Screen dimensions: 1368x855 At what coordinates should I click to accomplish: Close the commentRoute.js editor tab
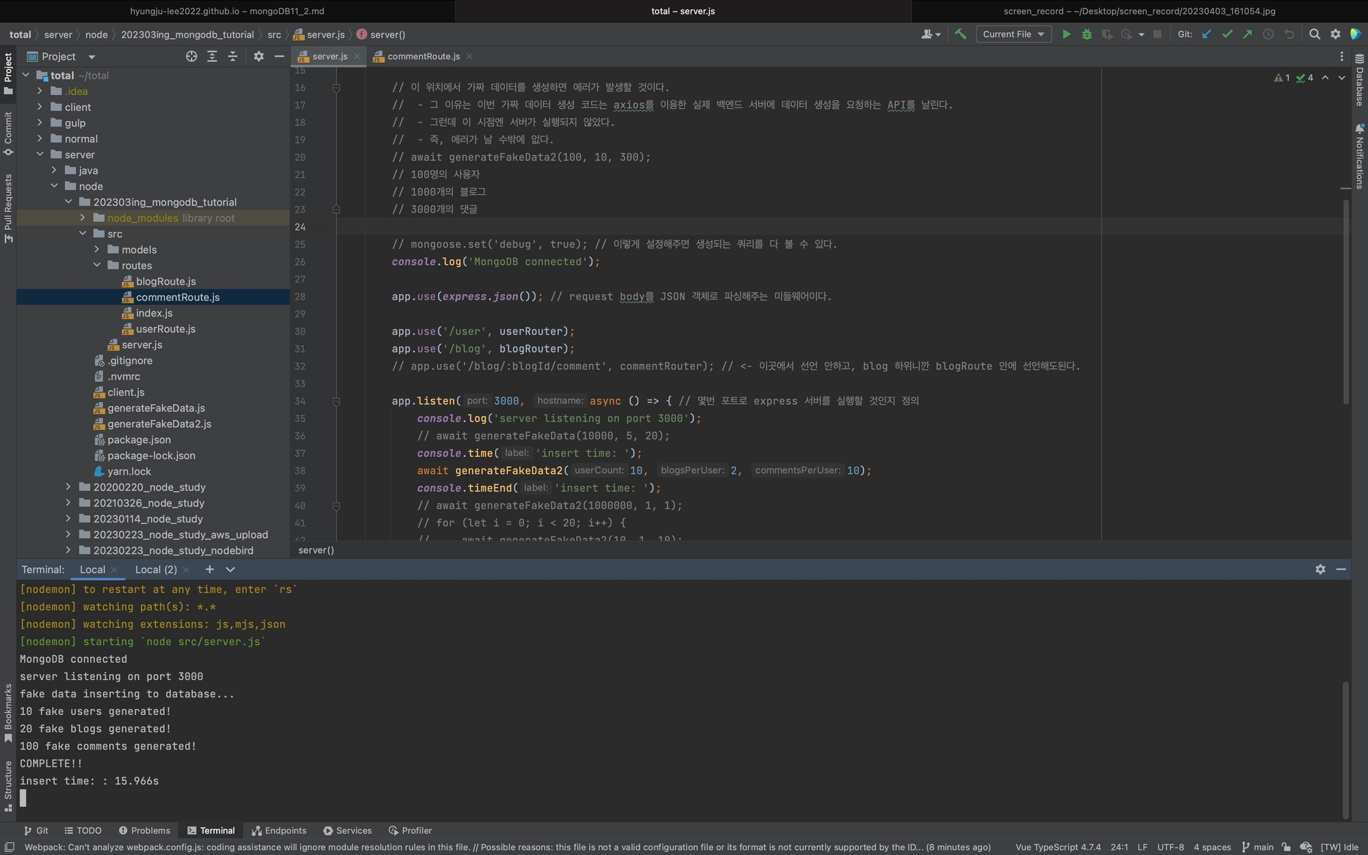pos(469,56)
